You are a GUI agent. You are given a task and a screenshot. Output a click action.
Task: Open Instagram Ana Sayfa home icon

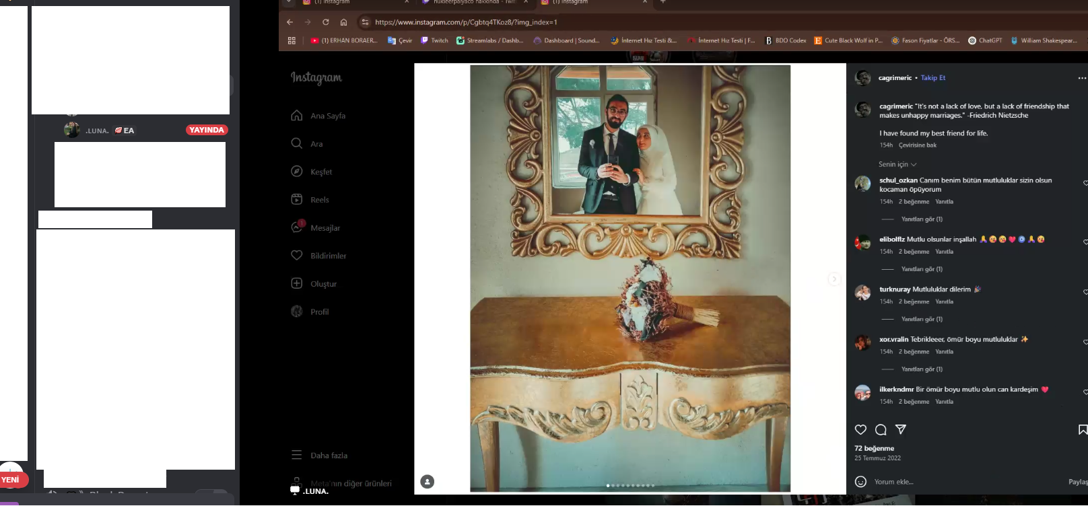coord(297,116)
